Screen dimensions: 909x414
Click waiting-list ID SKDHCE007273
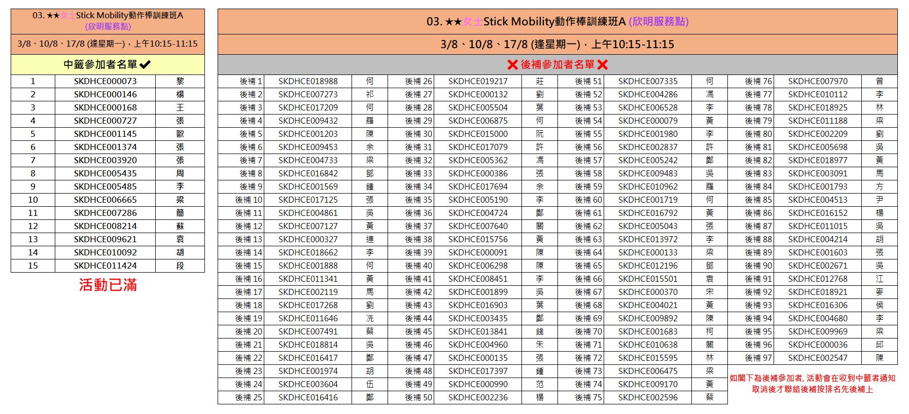pos(308,94)
